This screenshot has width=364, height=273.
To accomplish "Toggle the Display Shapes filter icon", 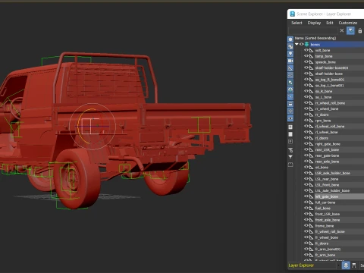I will 290,46.
